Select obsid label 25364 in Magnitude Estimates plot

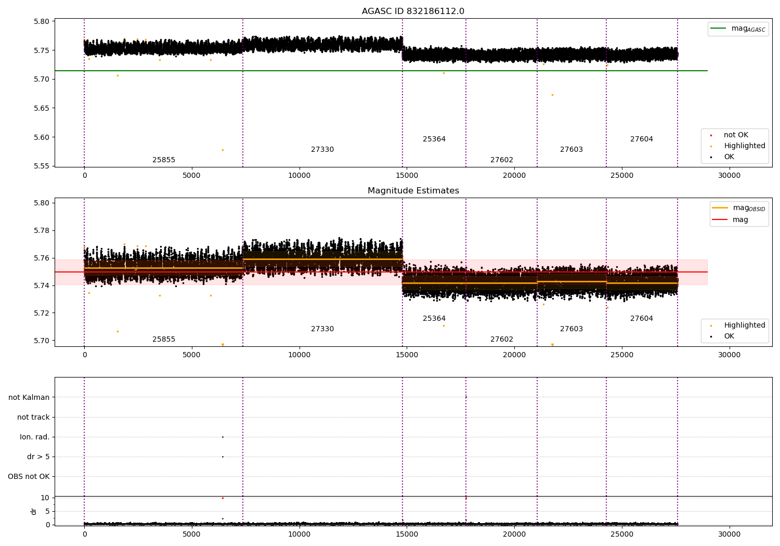click(434, 319)
